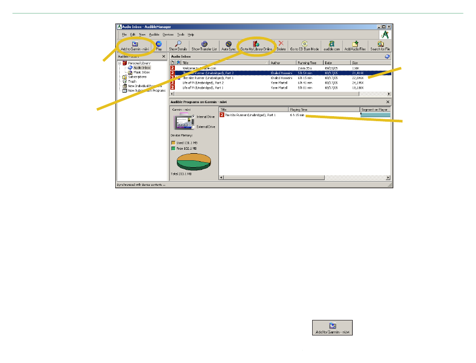Click format icon of Life of Pi Part 2
The image size is (476, 363).
coord(172,83)
